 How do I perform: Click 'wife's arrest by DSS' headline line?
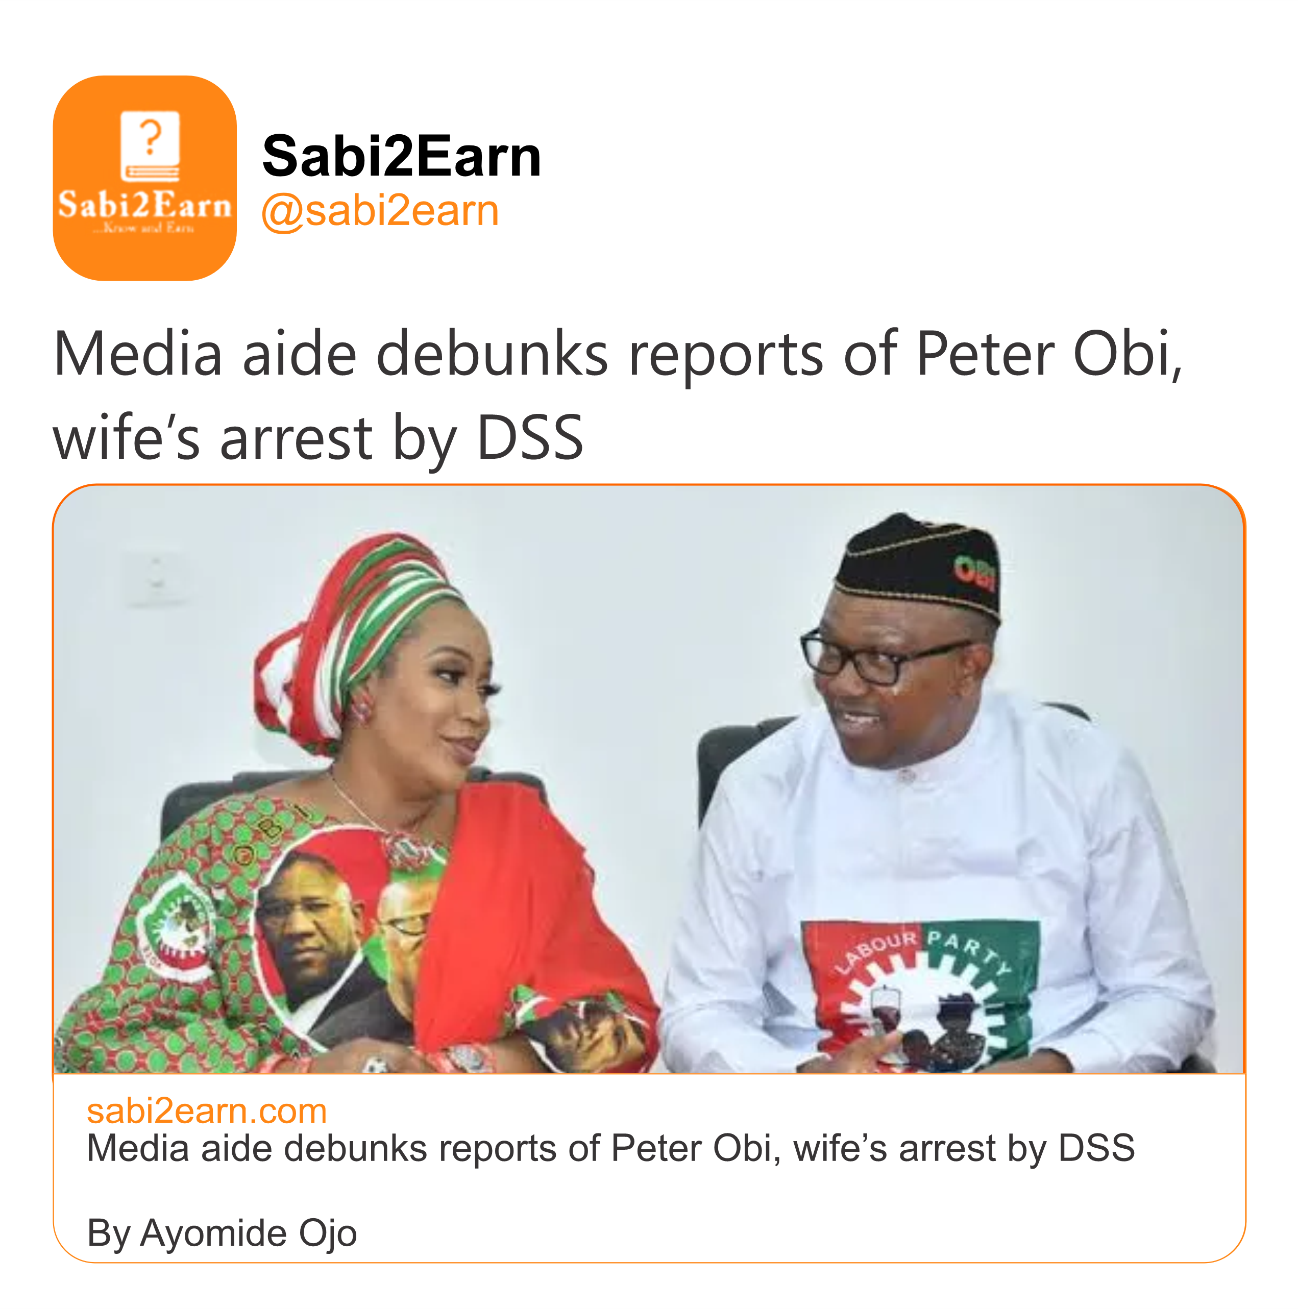click(318, 438)
